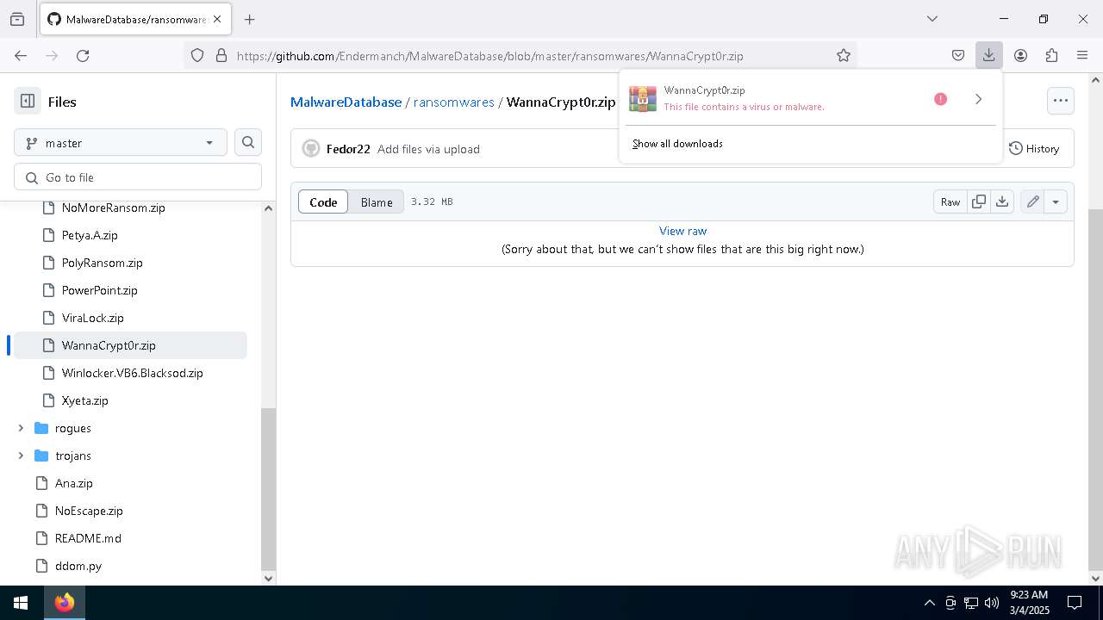Open the three-dot more file actions
1103x620 pixels.
(x=1061, y=101)
